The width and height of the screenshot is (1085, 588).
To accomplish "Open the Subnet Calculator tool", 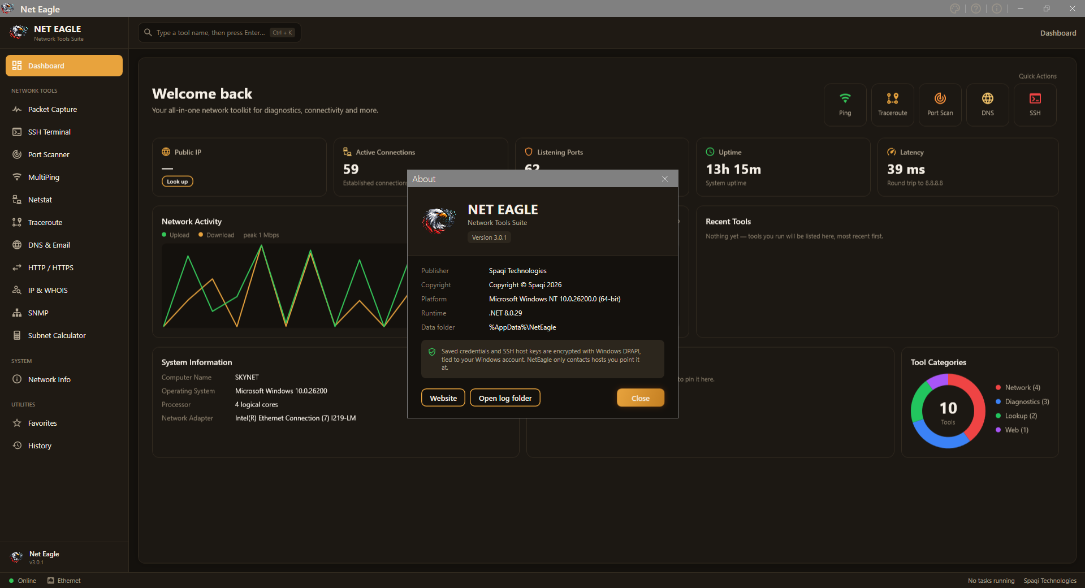I will [64, 335].
